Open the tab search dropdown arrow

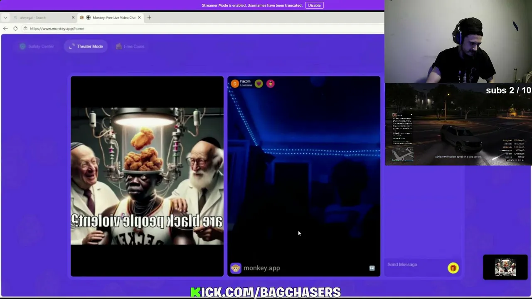[x=5, y=17]
